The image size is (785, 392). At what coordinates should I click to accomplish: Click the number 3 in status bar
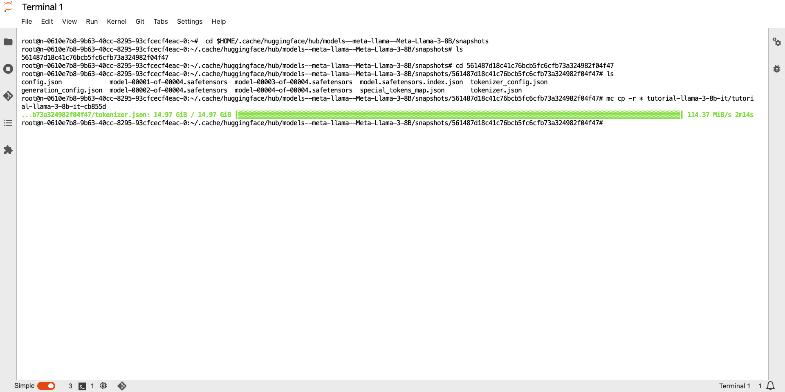(x=70, y=386)
